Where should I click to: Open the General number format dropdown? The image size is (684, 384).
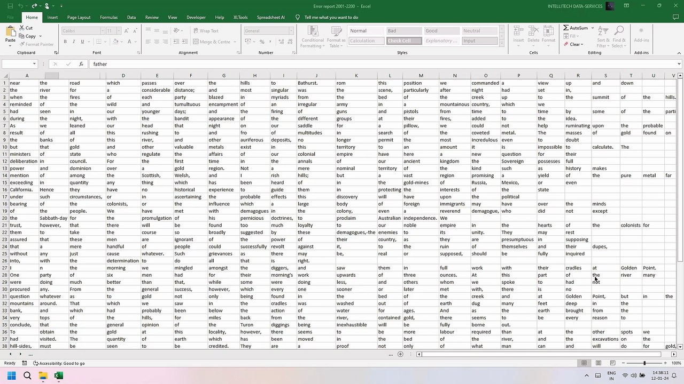pyautogui.click(x=291, y=31)
